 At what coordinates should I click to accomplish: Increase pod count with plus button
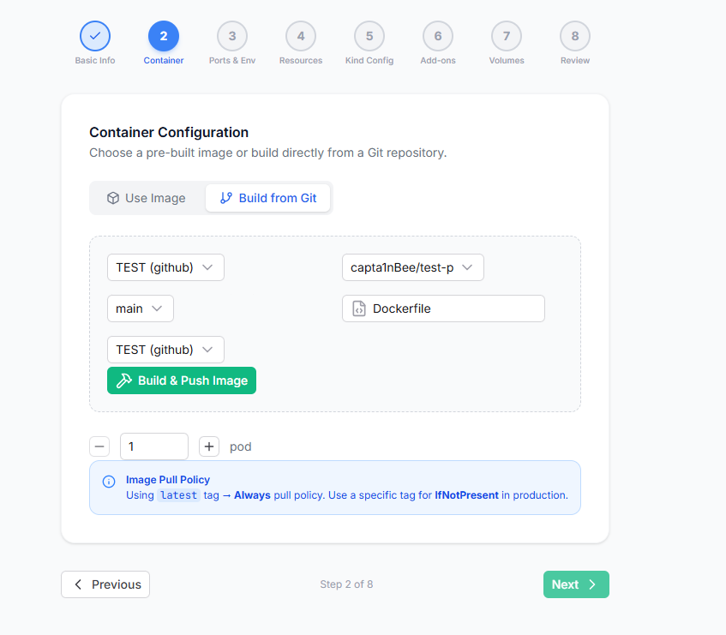(209, 446)
